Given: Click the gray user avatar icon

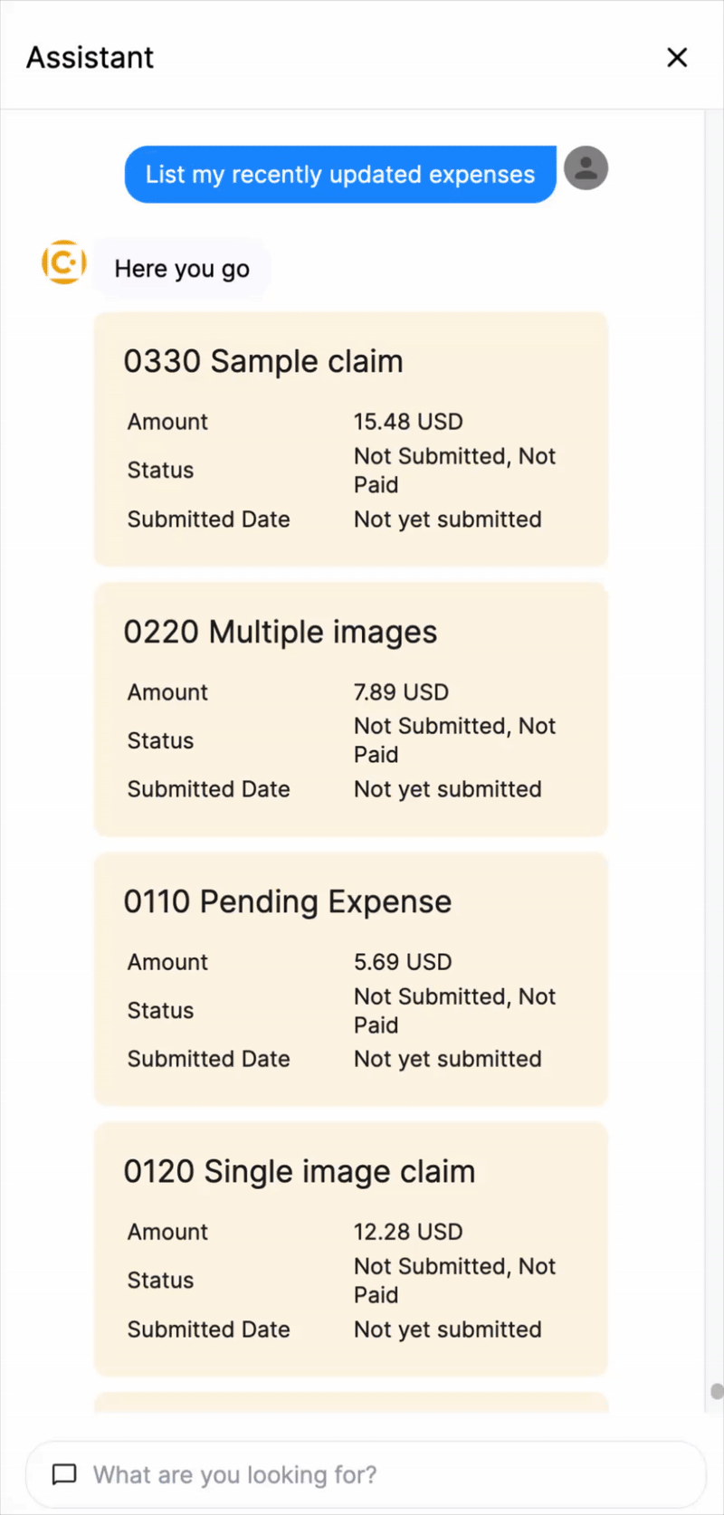Looking at the screenshot, I should point(586,167).
